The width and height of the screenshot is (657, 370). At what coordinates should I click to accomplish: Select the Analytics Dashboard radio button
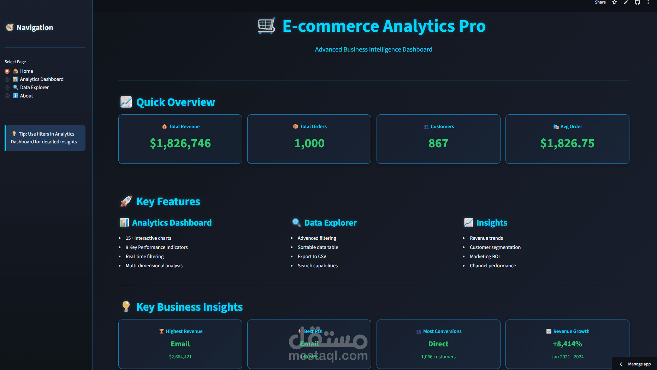coord(7,79)
